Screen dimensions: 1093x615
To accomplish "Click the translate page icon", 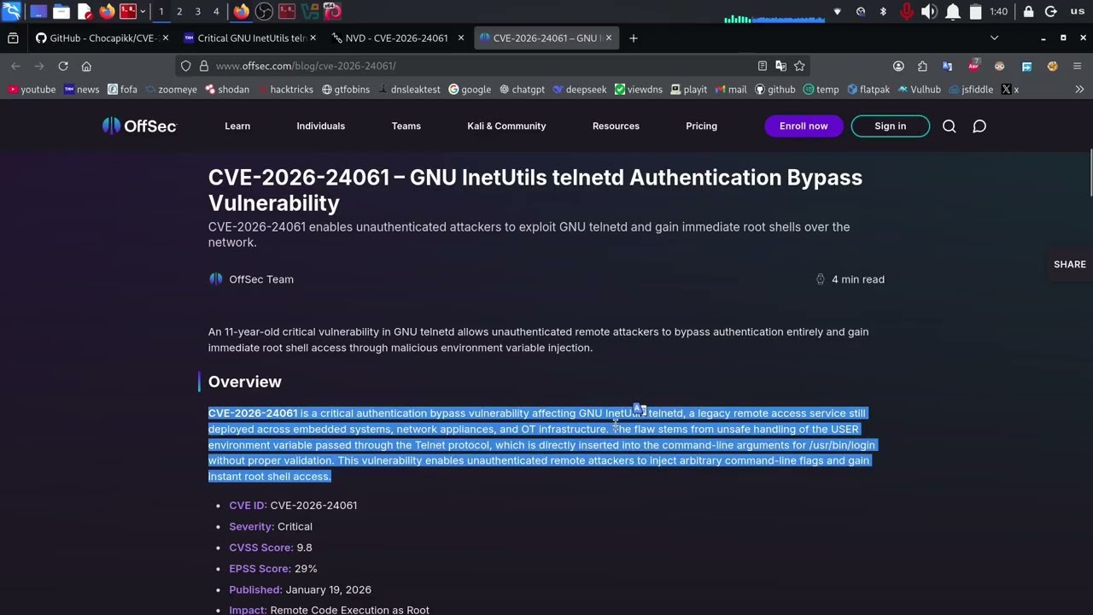I will coord(780,66).
